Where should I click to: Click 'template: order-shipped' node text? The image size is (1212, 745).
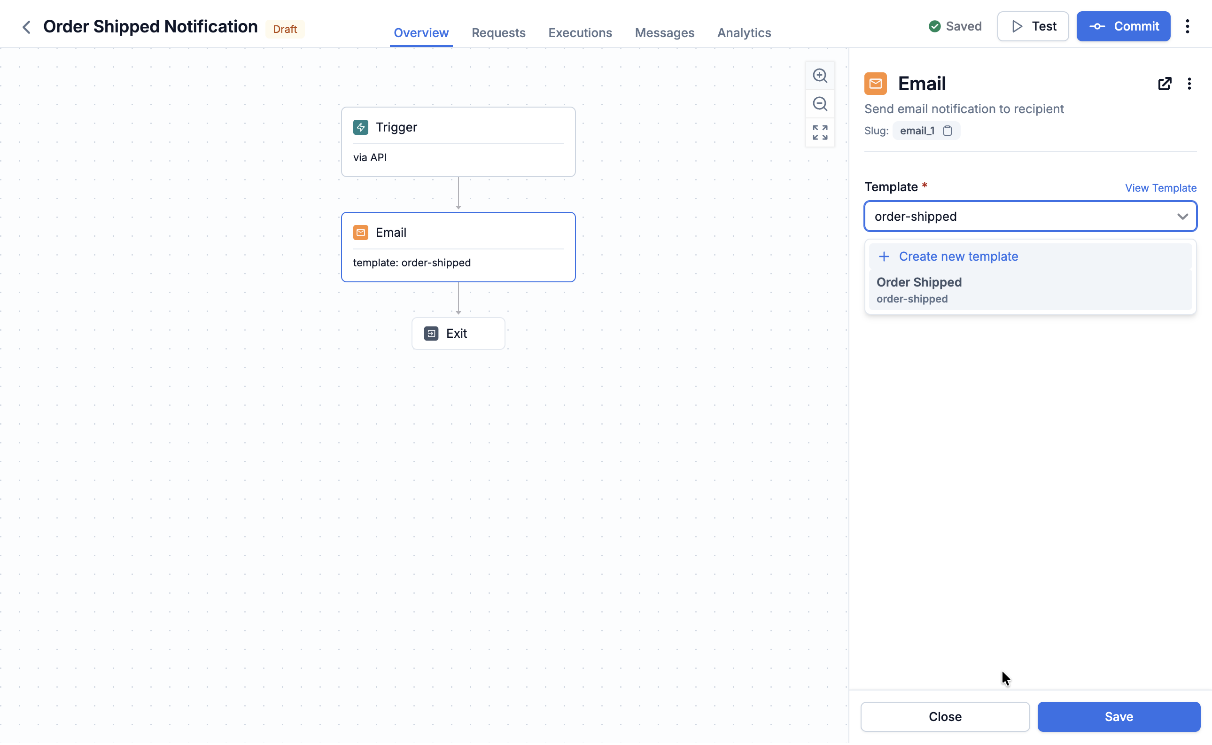pos(412,263)
